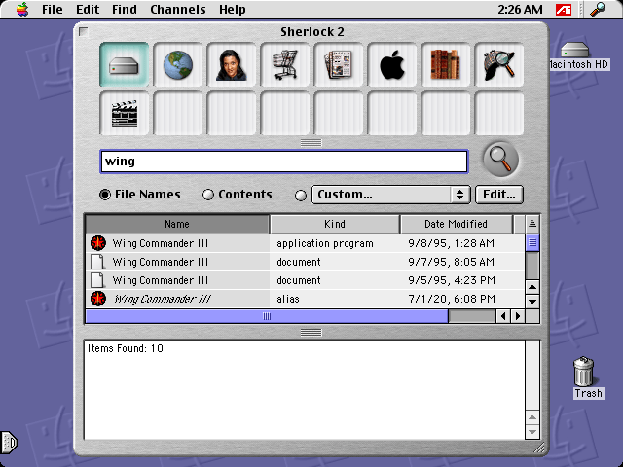Open the Find menu

[x=124, y=10]
